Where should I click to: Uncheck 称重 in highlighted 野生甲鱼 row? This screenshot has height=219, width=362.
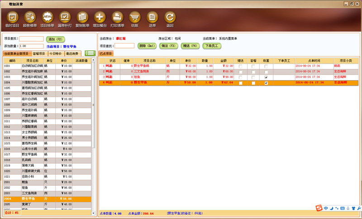266,83
